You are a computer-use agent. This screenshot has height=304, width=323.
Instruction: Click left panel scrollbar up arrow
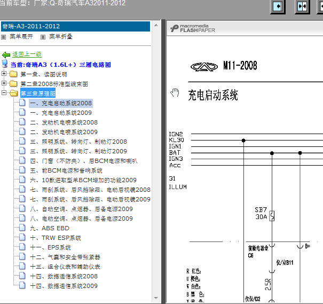click(156, 25)
